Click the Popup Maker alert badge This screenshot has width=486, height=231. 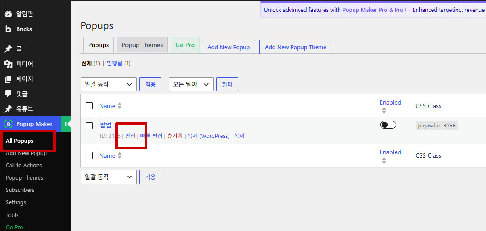click(x=66, y=124)
